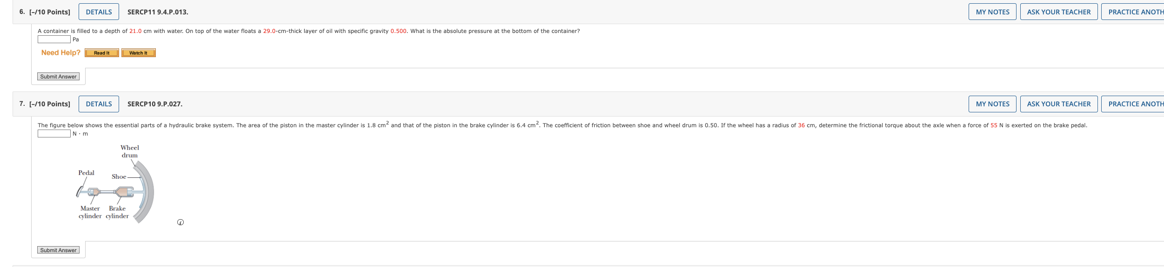This screenshot has height=267, width=1164.
Task: Open MY NOTES for question 7
Action: 992,104
